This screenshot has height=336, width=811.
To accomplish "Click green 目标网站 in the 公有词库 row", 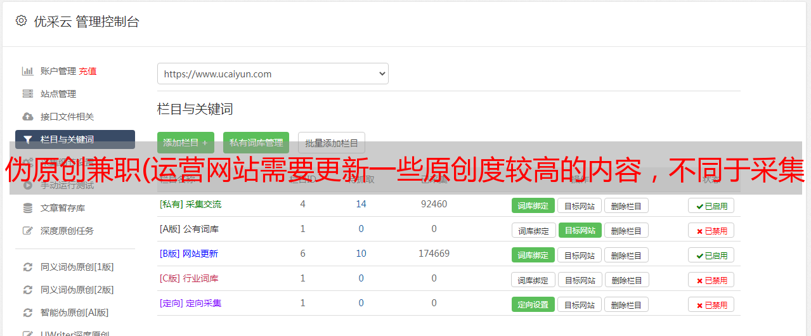I will coord(580,230).
